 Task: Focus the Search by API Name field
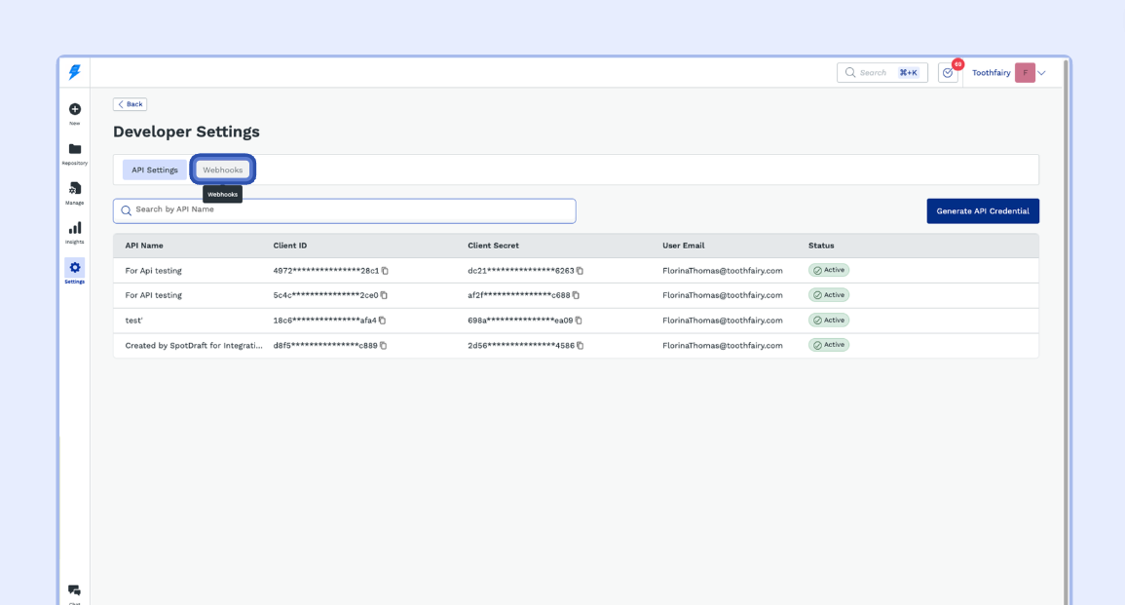point(345,210)
